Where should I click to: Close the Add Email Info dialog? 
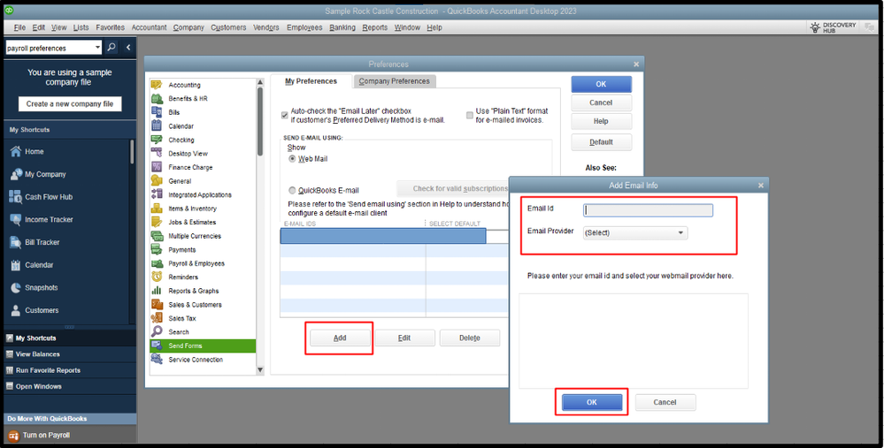tap(760, 186)
